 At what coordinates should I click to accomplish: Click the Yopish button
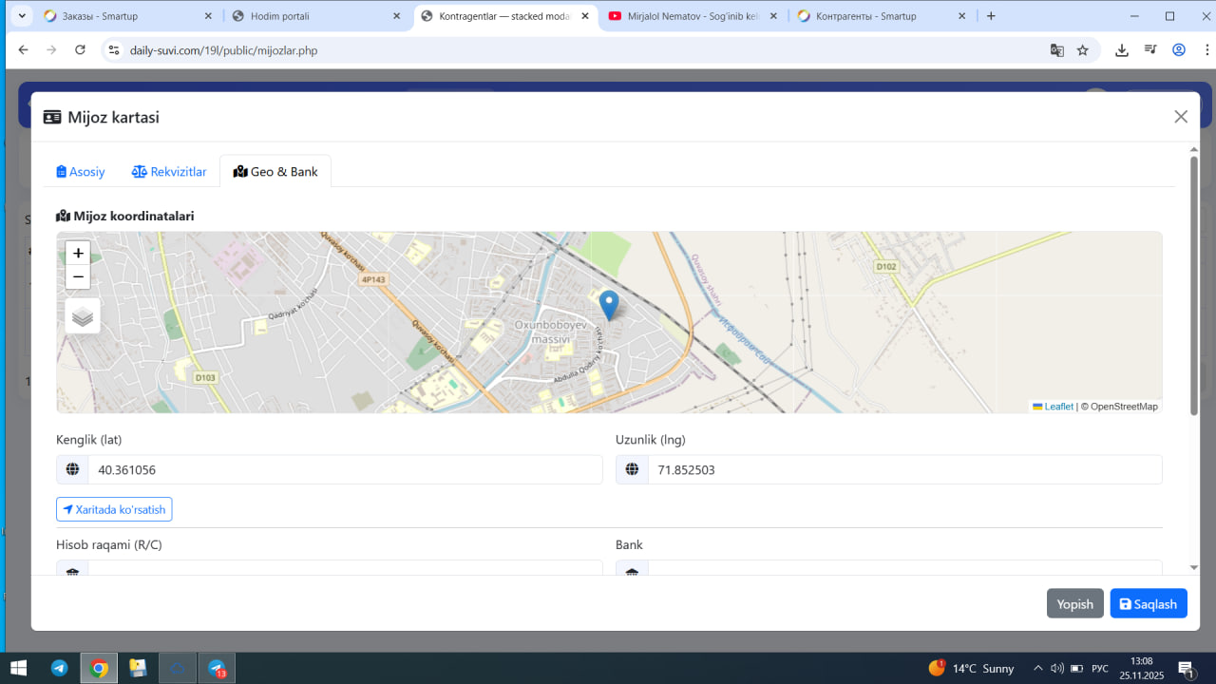(x=1075, y=604)
